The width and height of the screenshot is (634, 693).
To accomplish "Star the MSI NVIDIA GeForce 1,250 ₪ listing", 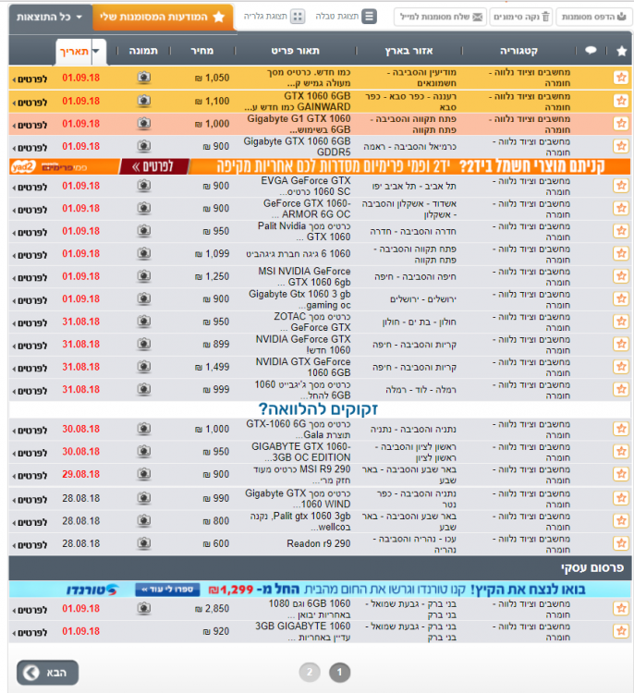I will [x=621, y=276].
